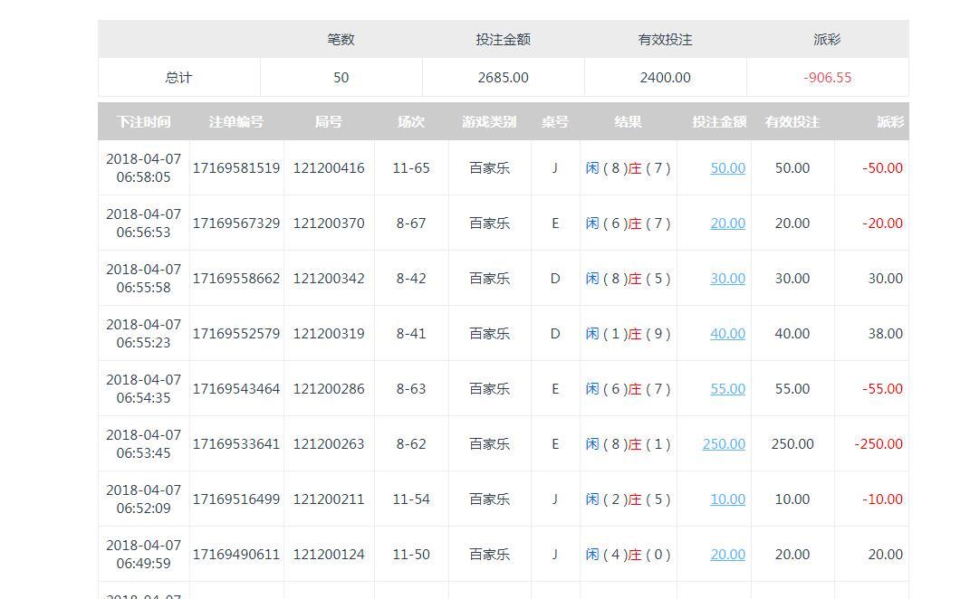Click the 10.00 bet amount link

tap(727, 499)
